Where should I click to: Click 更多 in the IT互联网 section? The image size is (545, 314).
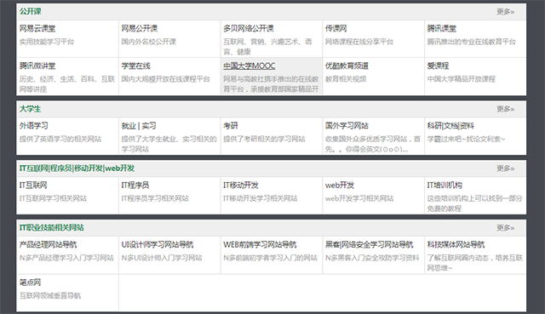[505, 168]
